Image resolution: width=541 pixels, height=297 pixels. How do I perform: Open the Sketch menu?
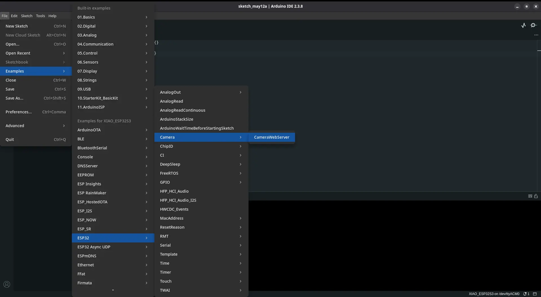(27, 16)
